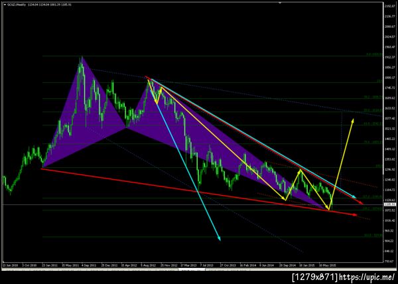The height and width of the screenshot is (284, 398).
Task: Click the 7 Jul 2013 date label
Action: point(207,265)
